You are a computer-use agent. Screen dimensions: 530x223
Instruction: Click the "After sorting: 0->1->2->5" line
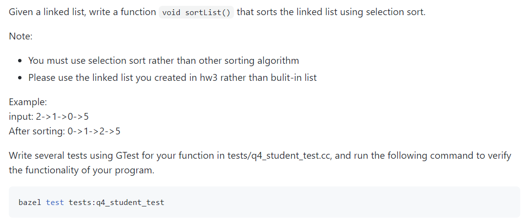(64, 131)
